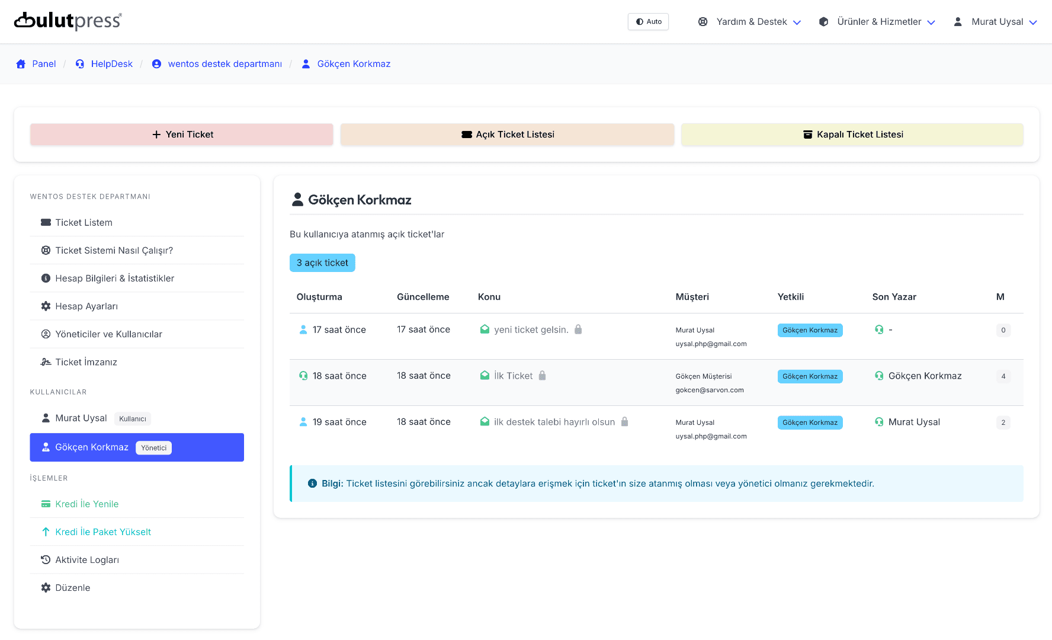Screen dimensions: 1052x640
Task: Click the upward arrow icon for Paket Yükselt
Action: [x=46, y=532]
